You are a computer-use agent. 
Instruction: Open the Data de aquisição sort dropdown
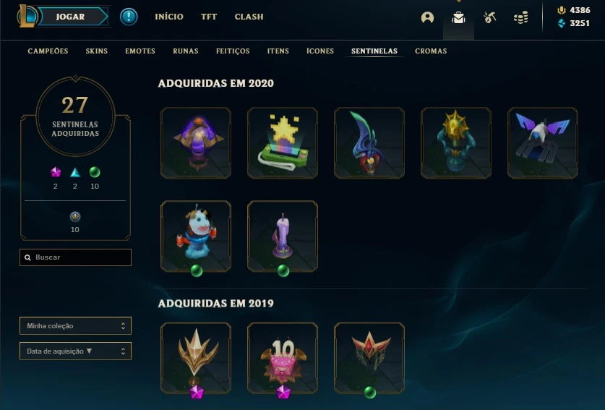click(x=75, y=351)
